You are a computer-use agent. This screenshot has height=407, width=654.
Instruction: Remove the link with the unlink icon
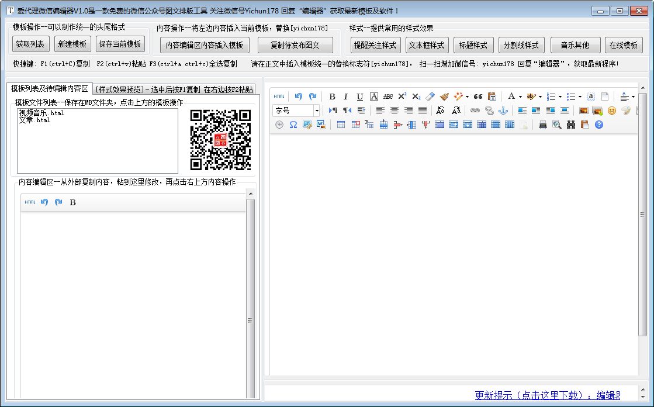(489, 110)
